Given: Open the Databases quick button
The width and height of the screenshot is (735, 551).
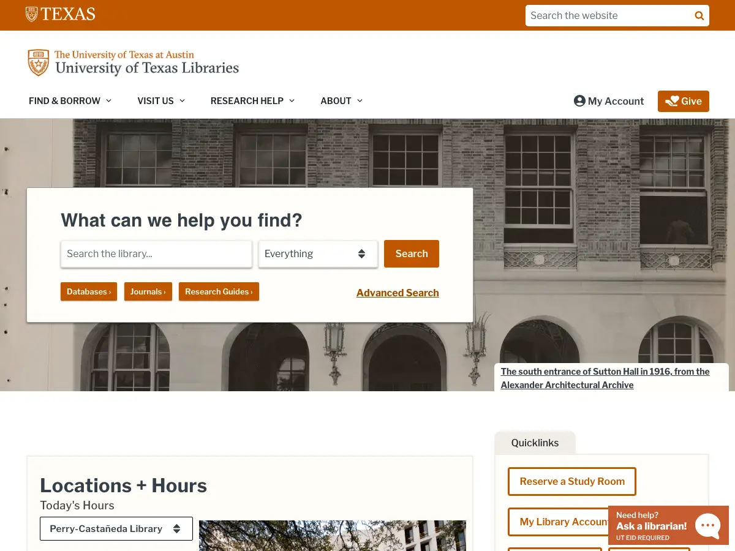Looking at the screenshot, I should coord(89,291).
